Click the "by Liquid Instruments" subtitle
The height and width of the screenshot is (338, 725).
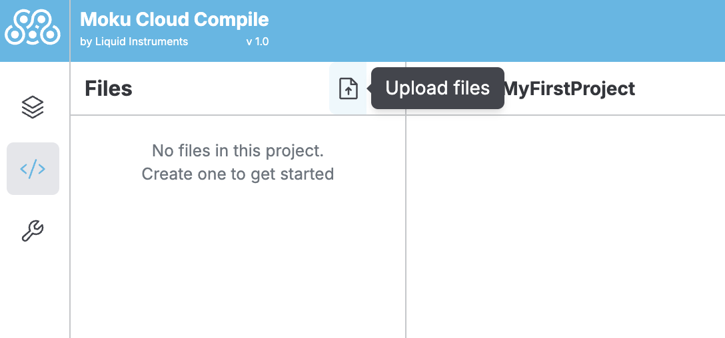click(134, 41)
